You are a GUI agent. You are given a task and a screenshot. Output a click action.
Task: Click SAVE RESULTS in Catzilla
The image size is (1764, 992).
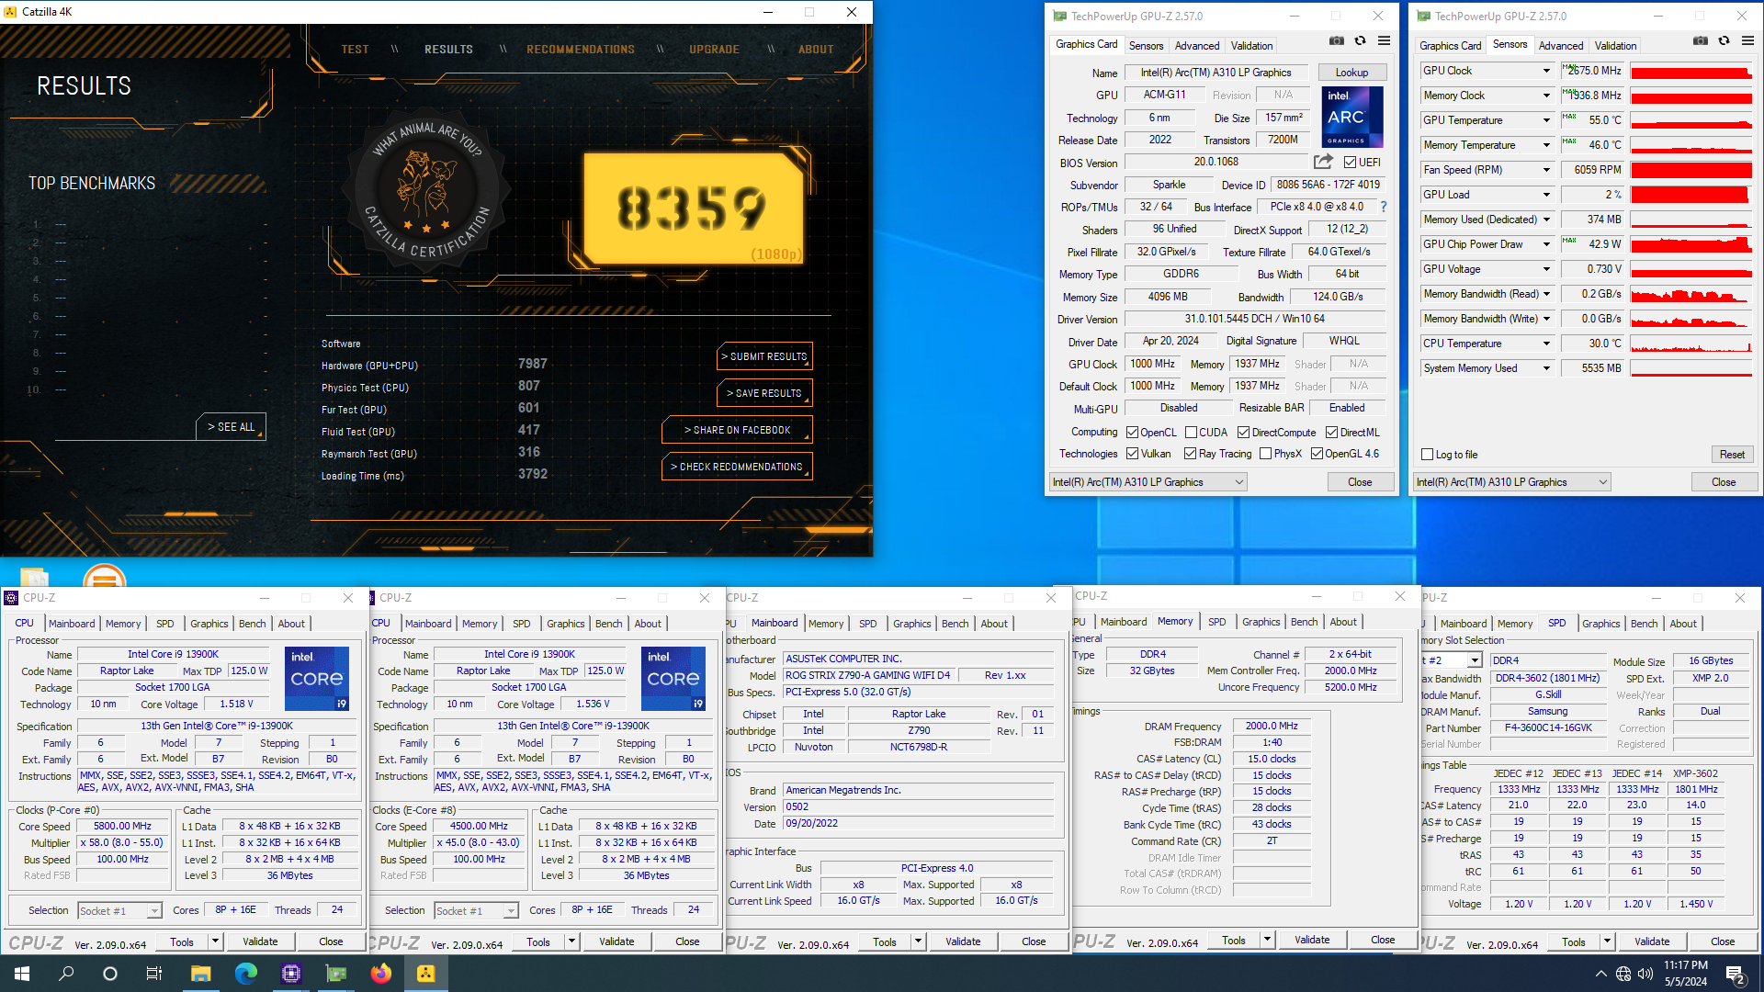tap(764, 393)
